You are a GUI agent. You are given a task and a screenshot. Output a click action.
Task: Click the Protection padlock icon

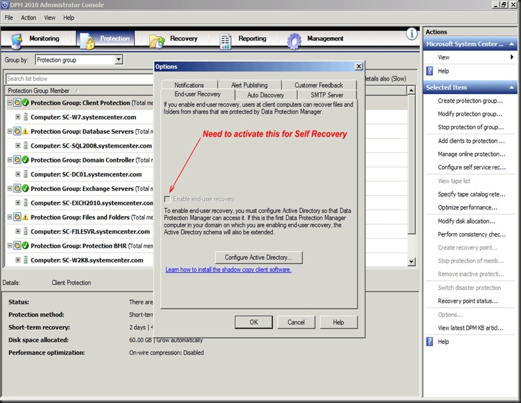coord(88,41)
